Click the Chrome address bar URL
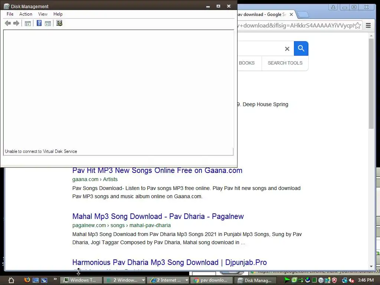380x285 pixels. 296,26
